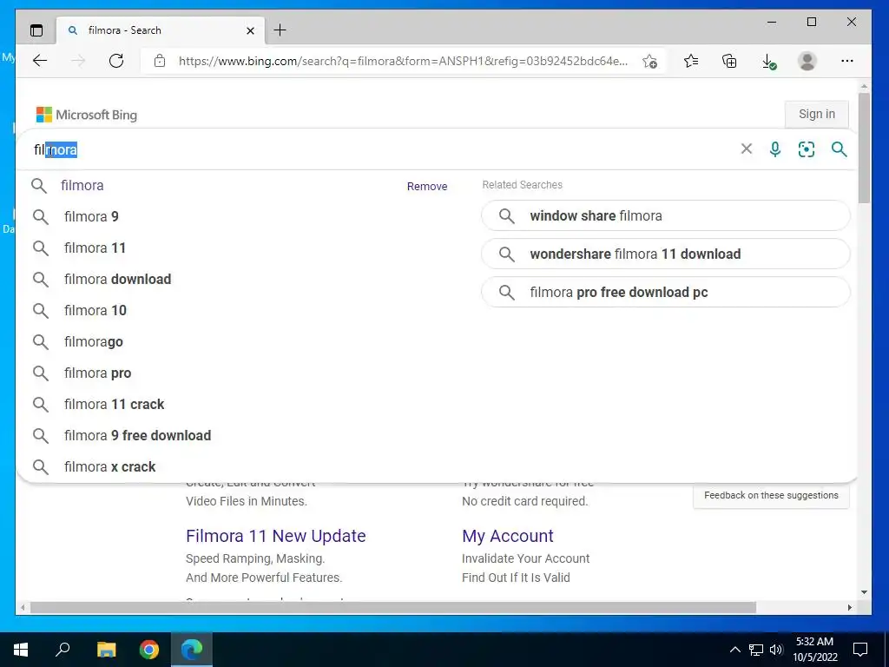Screen dimensions: 889x667
Task: Open the volume tray icon
Action: coord(776,650)
